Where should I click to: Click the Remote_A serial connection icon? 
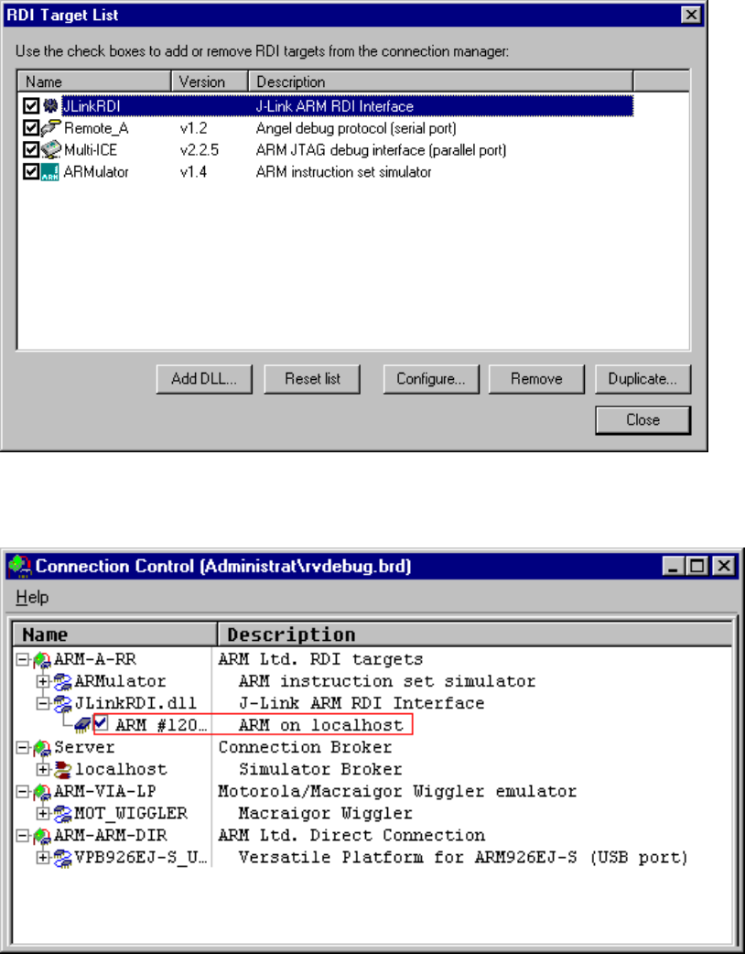[x=50, y=128]
